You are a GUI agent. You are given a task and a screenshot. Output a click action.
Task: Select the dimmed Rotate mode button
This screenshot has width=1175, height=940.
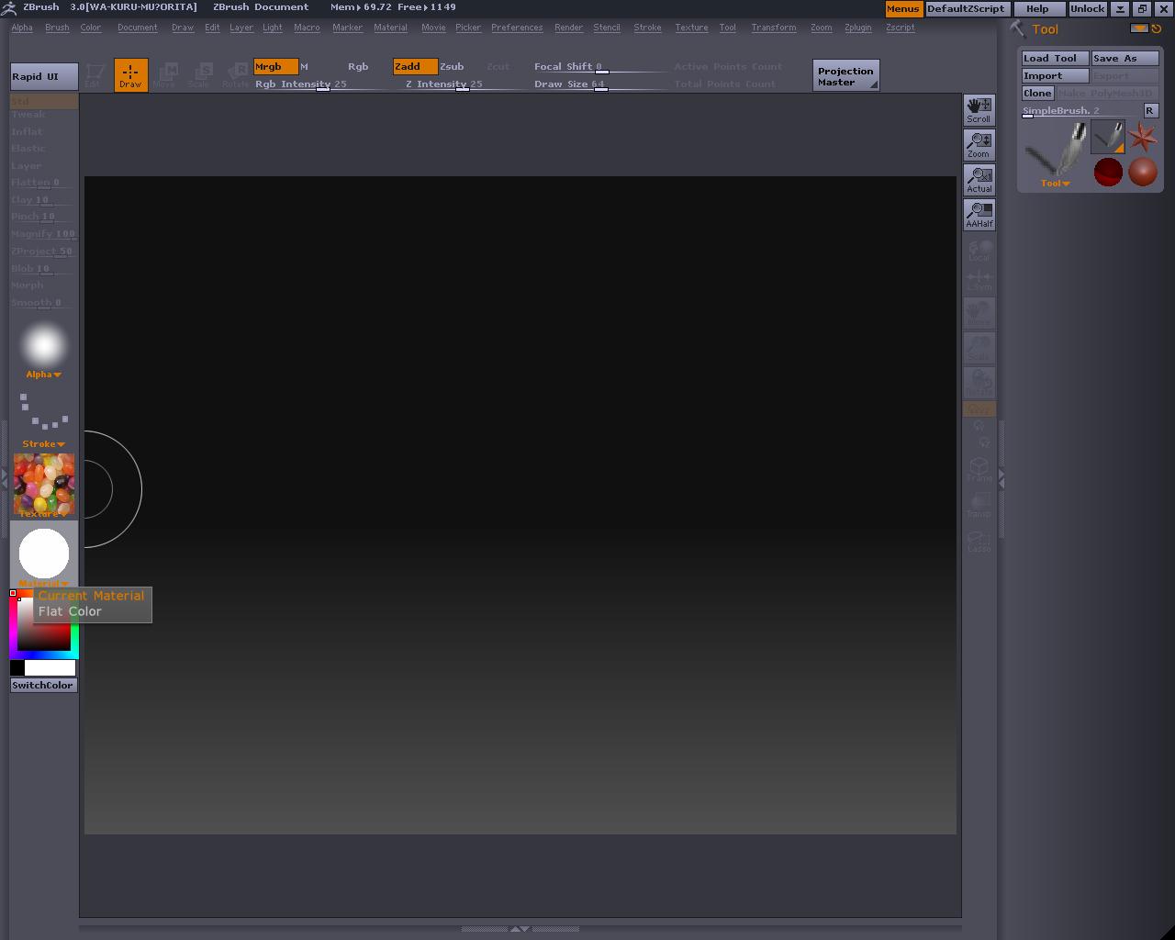(x=235, y=75)
